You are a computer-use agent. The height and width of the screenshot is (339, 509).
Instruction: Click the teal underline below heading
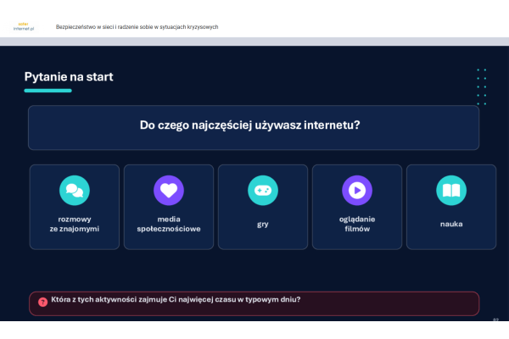point(48,90)
